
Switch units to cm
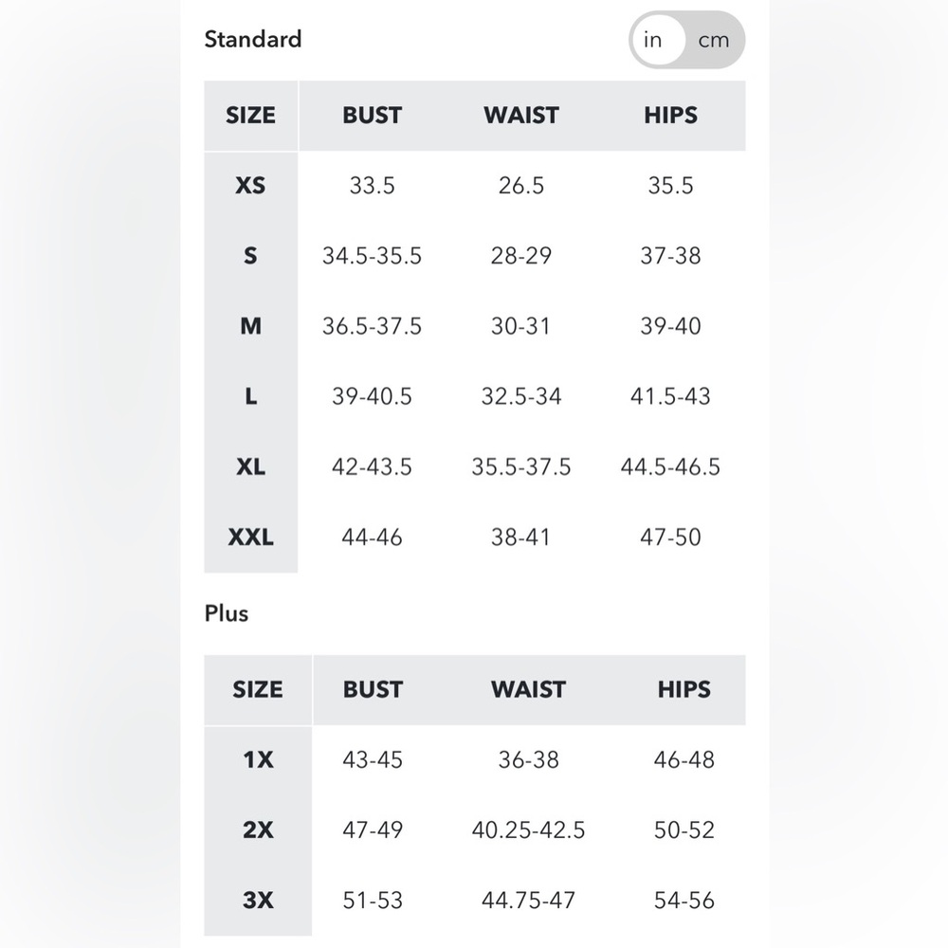point(714,41)
